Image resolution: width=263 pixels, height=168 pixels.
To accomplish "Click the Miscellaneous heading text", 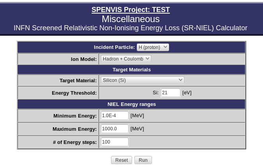I will tap(131, 19).
